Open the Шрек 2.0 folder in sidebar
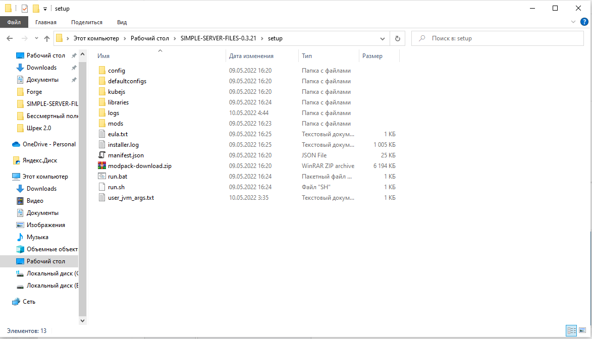This screenshot has width=592, height=339. coord(38,128)
